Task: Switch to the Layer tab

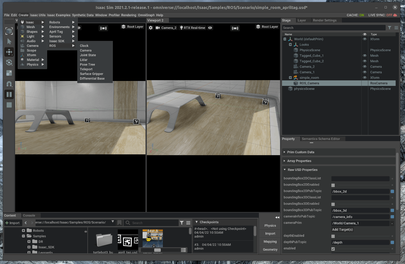Action: coord(302,21)
